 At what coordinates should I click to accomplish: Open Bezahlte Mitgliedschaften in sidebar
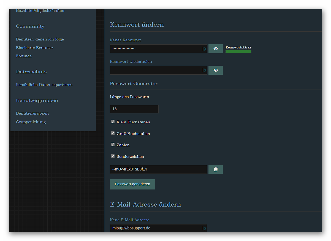coord(40,11)
